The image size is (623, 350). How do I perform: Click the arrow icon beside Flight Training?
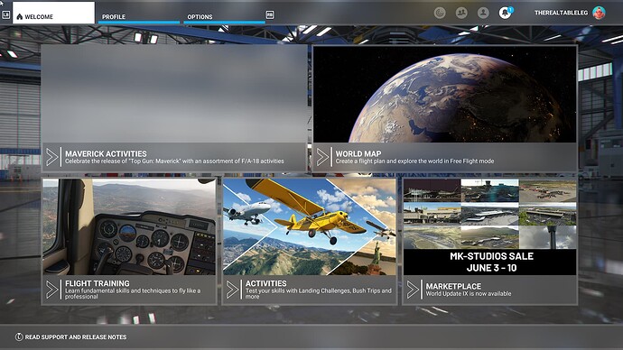[x=52, y=290]
